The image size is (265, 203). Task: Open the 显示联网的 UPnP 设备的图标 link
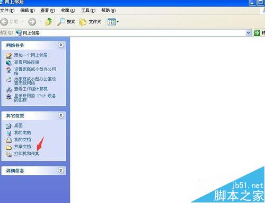coord(35,98)
